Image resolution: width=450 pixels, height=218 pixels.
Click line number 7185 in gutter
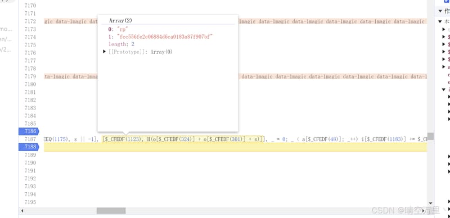[x=30, y=124]
